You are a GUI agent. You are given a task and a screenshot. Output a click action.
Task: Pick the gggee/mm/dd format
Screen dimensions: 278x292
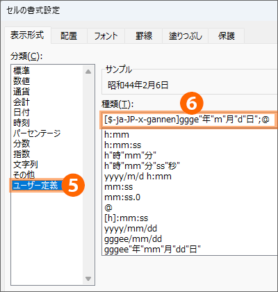133,239
